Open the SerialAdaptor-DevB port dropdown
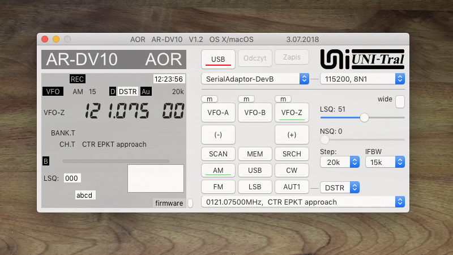The height and width of the screenshot is (255, 453). (x=255, y=79)
